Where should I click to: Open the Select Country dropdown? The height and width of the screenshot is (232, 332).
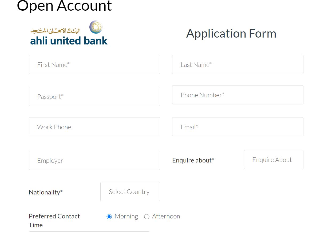coord(130,192)
